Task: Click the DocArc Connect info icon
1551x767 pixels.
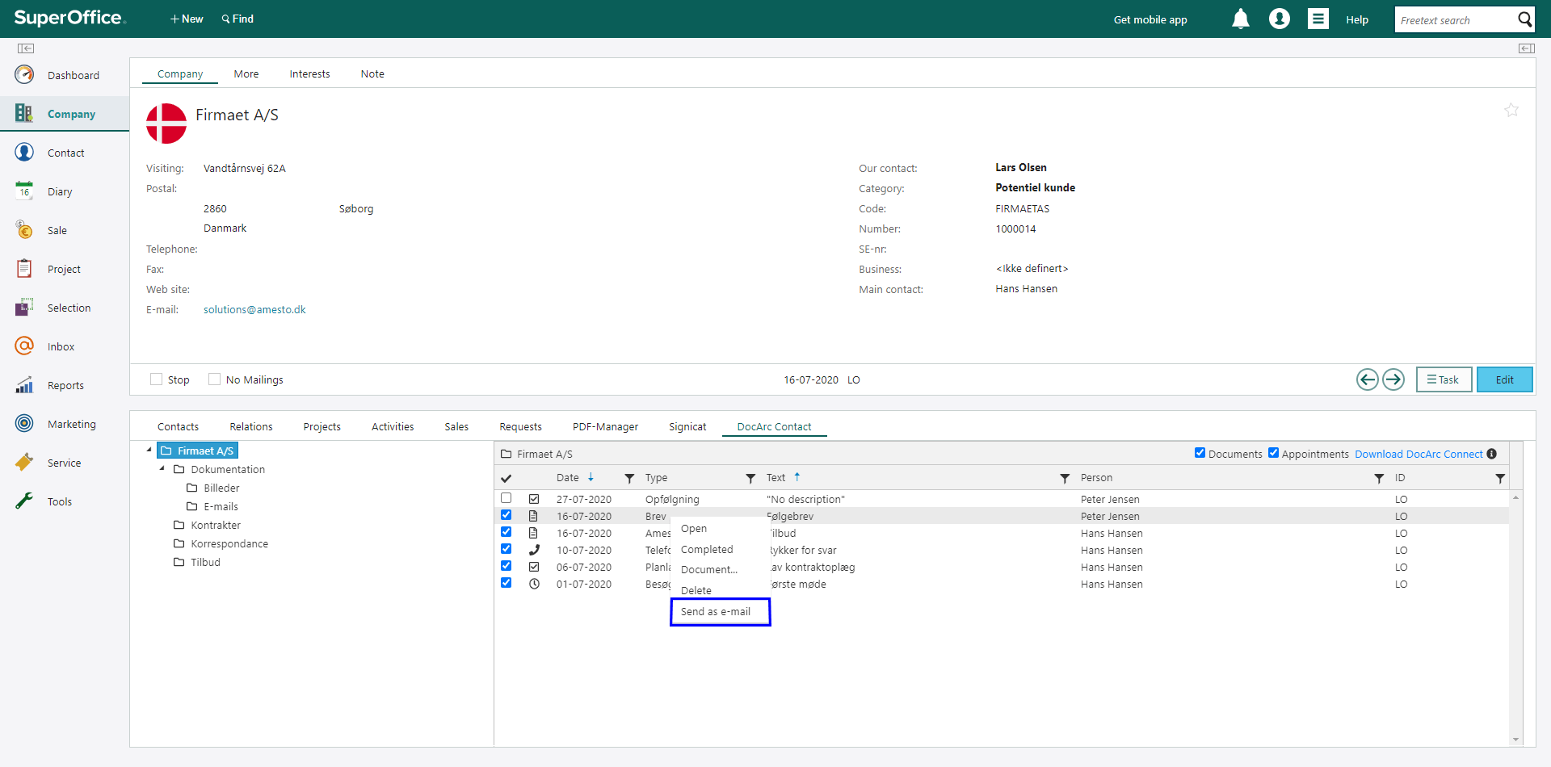Action: [x=1492, y=454]
